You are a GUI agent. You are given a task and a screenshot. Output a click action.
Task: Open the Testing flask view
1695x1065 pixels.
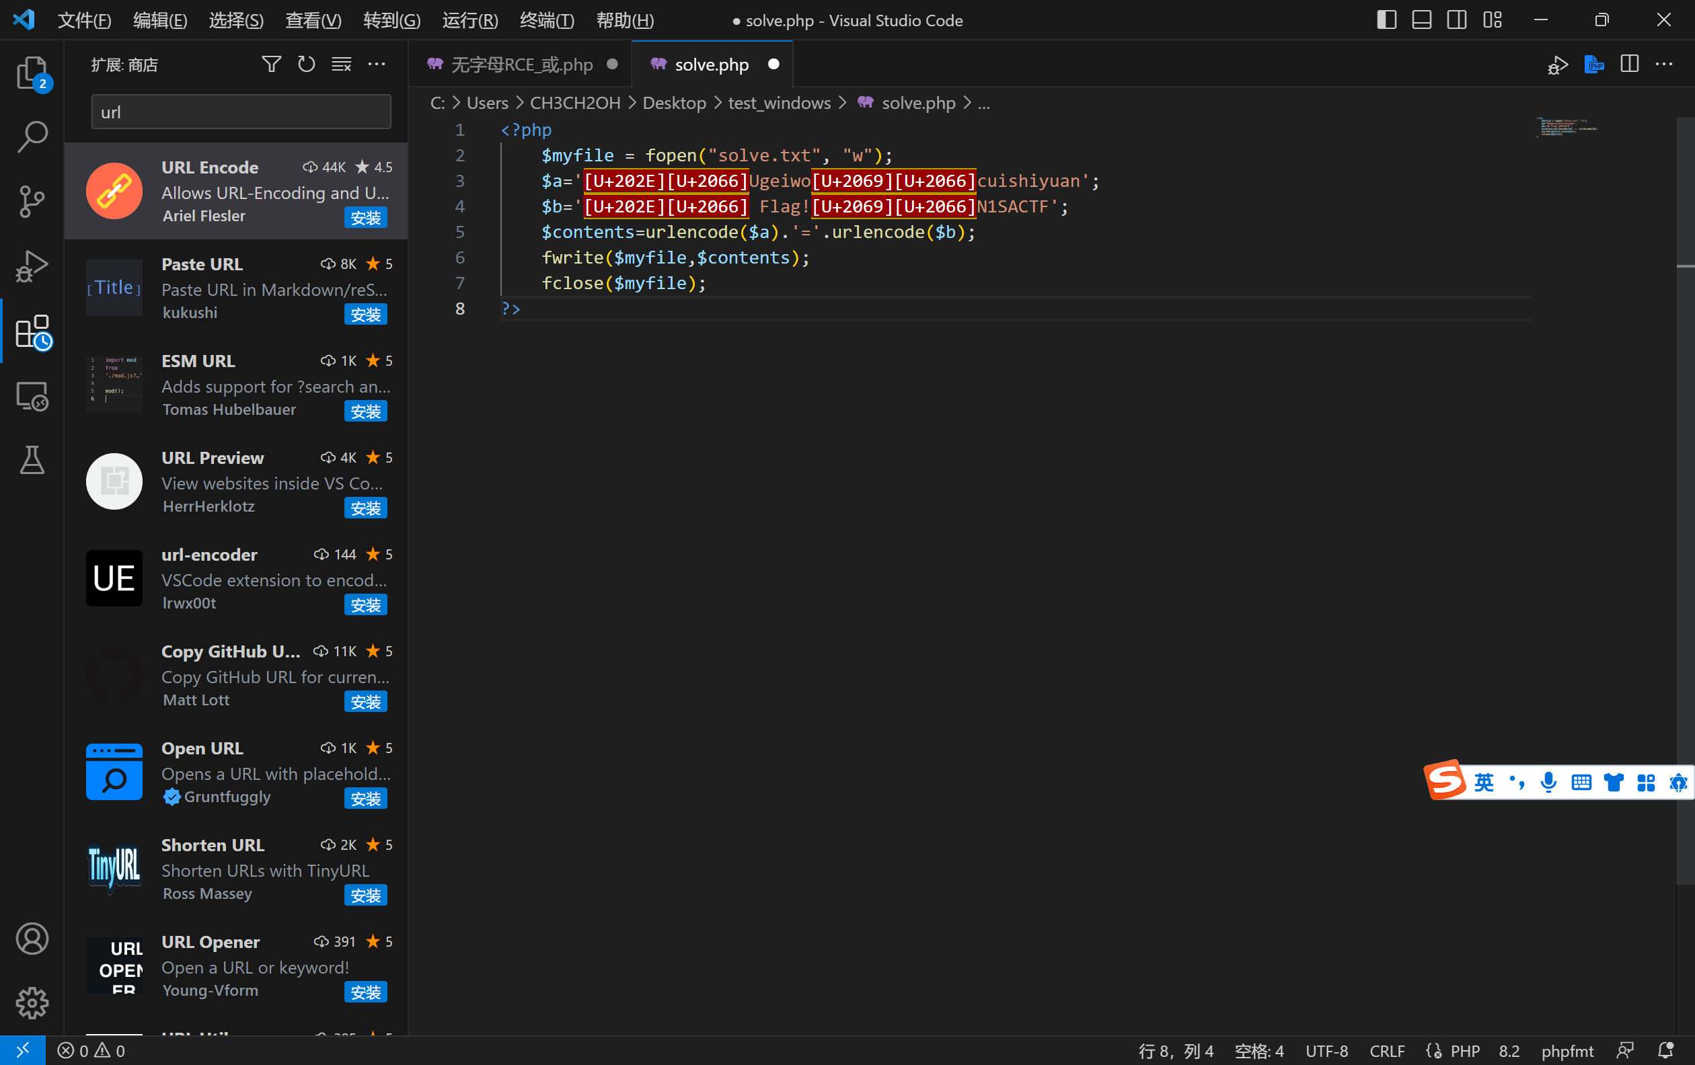[x=32, y=461]
